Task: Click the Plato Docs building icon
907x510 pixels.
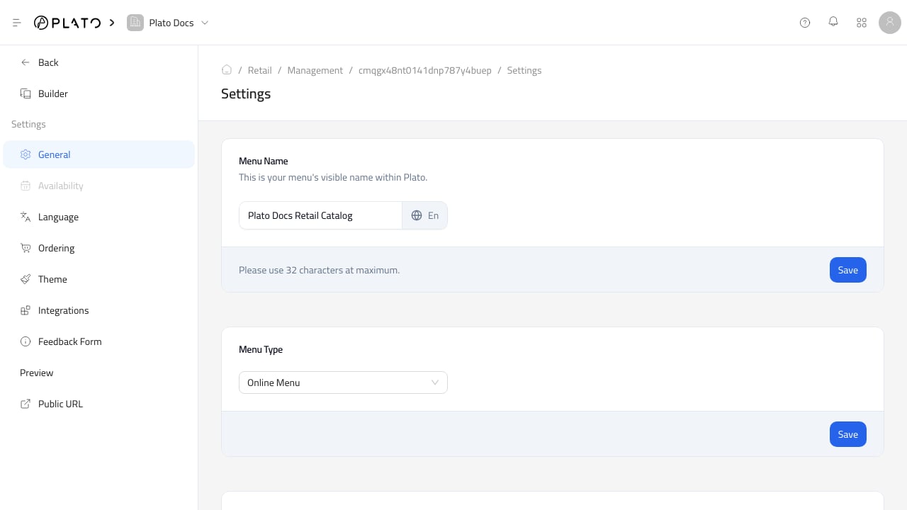Action: click(135, 23)
